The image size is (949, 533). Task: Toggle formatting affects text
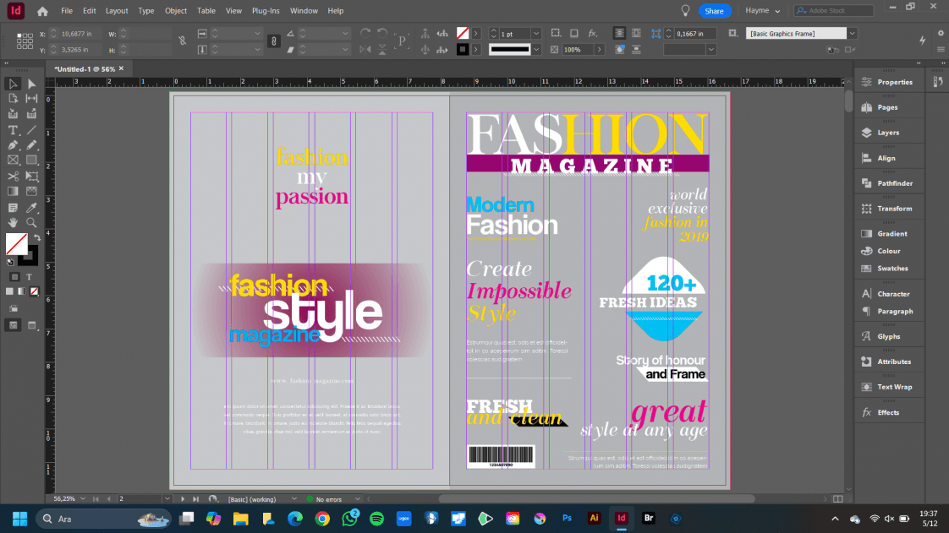tap(29, 277)
